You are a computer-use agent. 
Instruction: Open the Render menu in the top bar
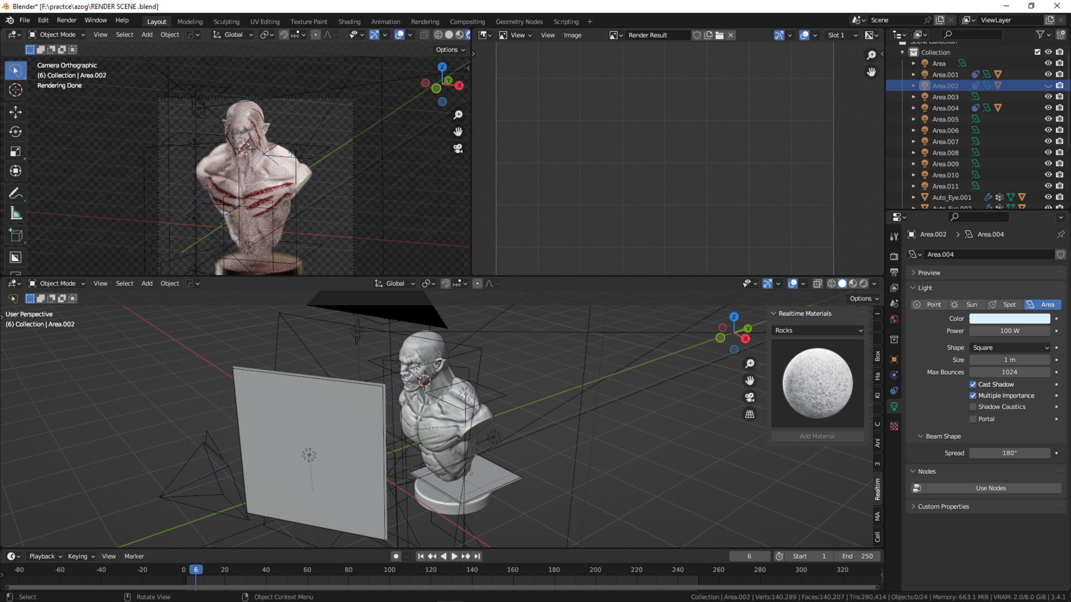[x=66, y=20]
